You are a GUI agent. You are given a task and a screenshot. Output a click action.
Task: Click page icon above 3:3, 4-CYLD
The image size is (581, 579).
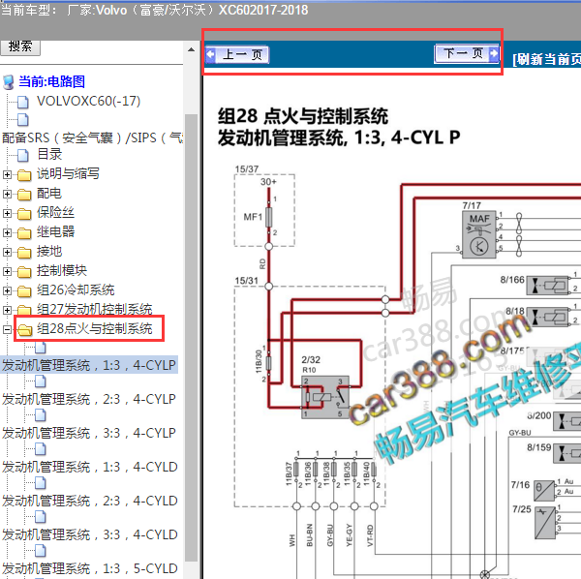pos(40,517)
